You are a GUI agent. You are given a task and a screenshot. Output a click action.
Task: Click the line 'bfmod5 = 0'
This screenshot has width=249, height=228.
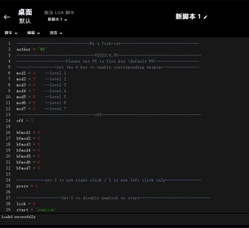[x=28, y=156]
